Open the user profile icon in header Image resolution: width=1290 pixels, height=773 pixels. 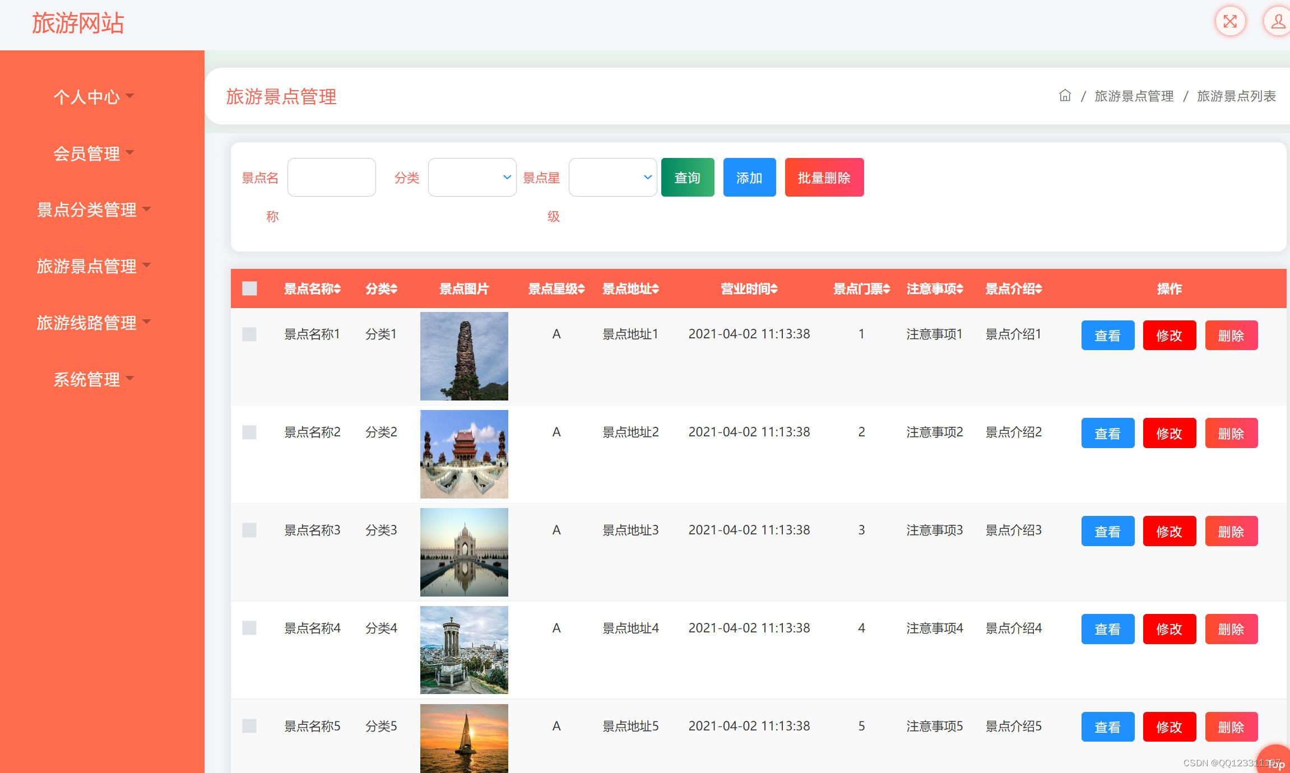[x=1277, y=21]
